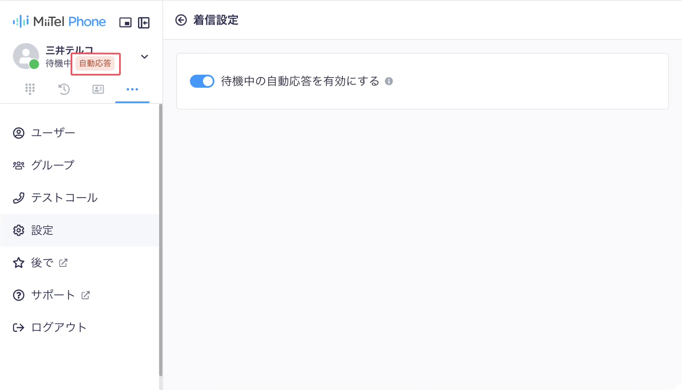Select the three-dots more tab
The height and width of the screenshot is (390, 682).
point(132,89)
